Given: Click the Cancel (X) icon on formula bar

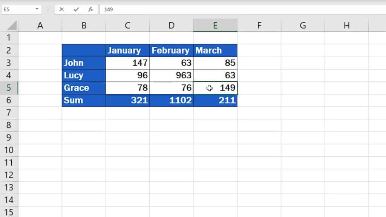Looking at the screenshot, I should 61,9.
